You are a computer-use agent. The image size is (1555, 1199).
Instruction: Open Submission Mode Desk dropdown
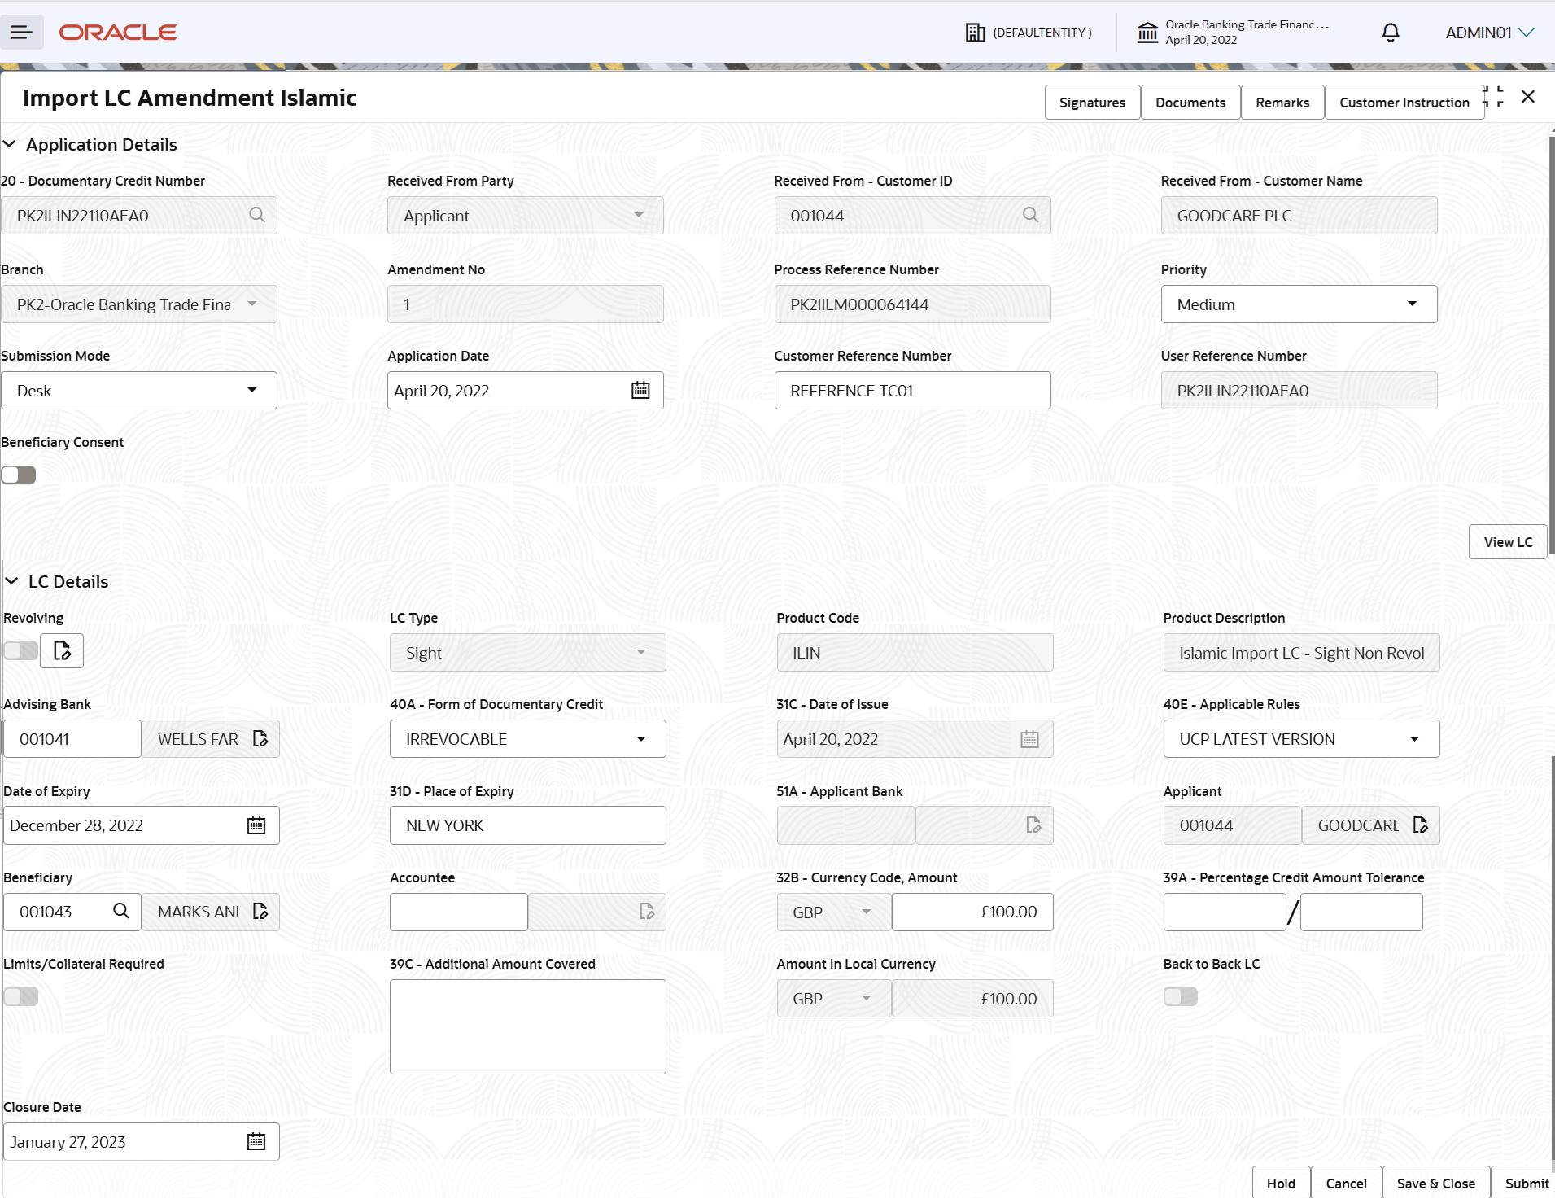pyautogui.click(x=139, y=390)
